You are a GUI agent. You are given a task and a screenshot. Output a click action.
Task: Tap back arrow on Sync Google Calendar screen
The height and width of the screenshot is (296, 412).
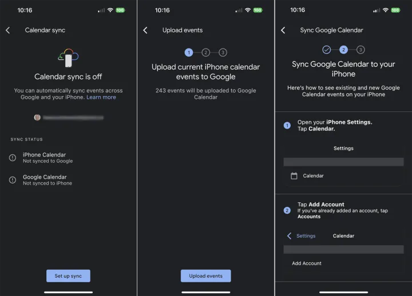[x=283, y=30]
